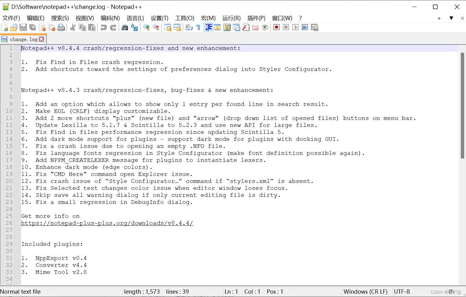Click the 'Included plugins:' text line
The height and width of the screenshot is (297, 466).
52,244
